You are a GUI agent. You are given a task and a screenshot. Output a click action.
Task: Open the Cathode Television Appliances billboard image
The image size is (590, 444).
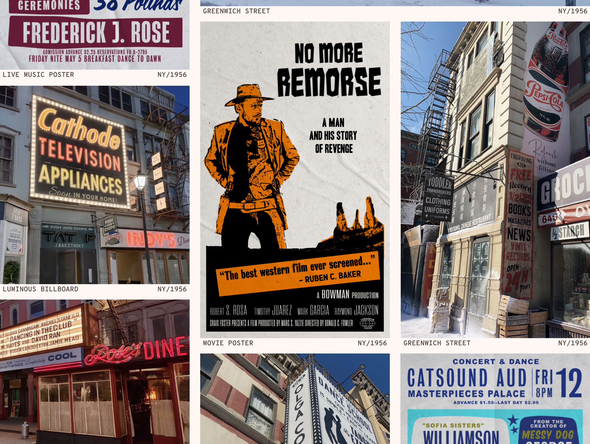click(95, 185)
